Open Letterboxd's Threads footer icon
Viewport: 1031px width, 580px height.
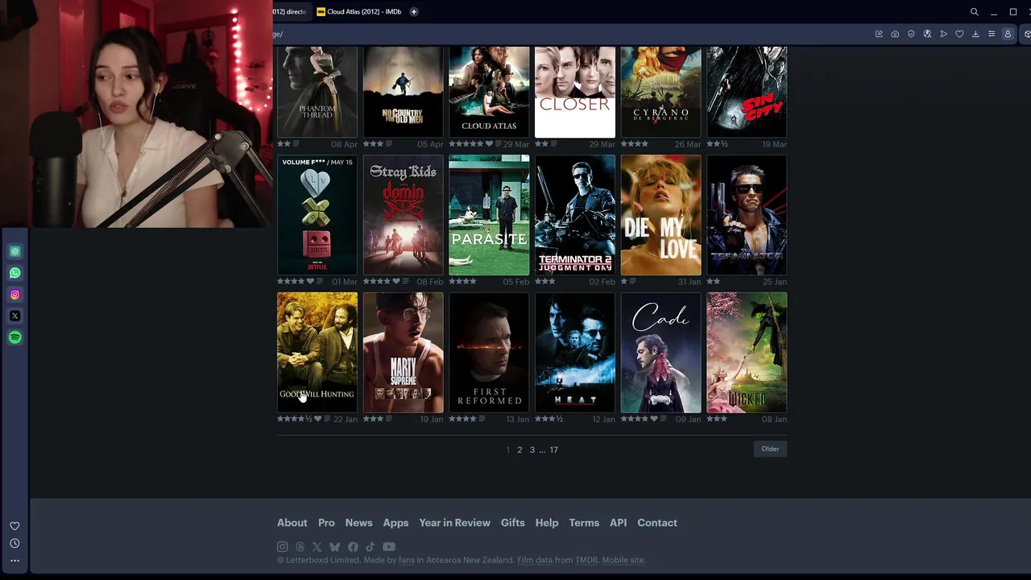[300, 547]
